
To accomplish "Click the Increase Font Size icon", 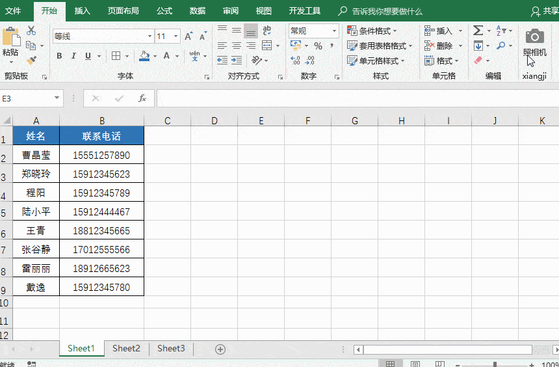I will 188,36.
